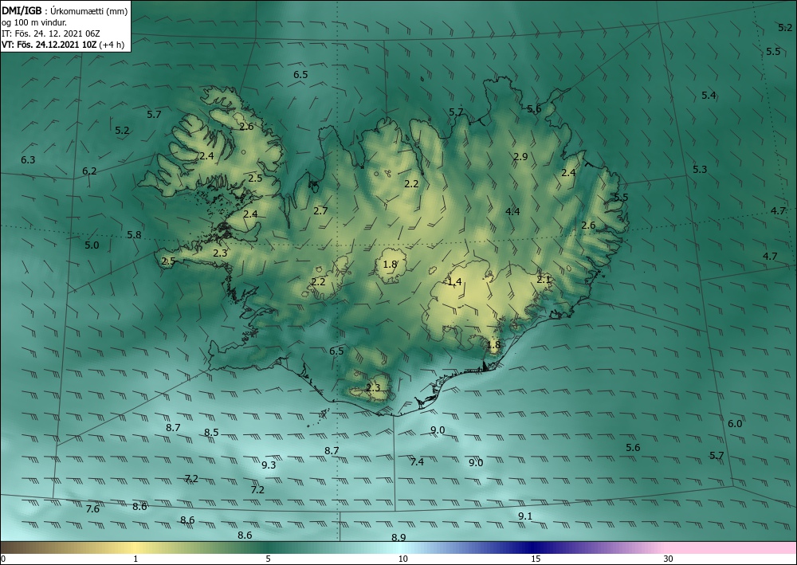The width and height of the screenshot is (797, 565).
Task: Click the pink end of the colorbar
Action: pos(732,547)
